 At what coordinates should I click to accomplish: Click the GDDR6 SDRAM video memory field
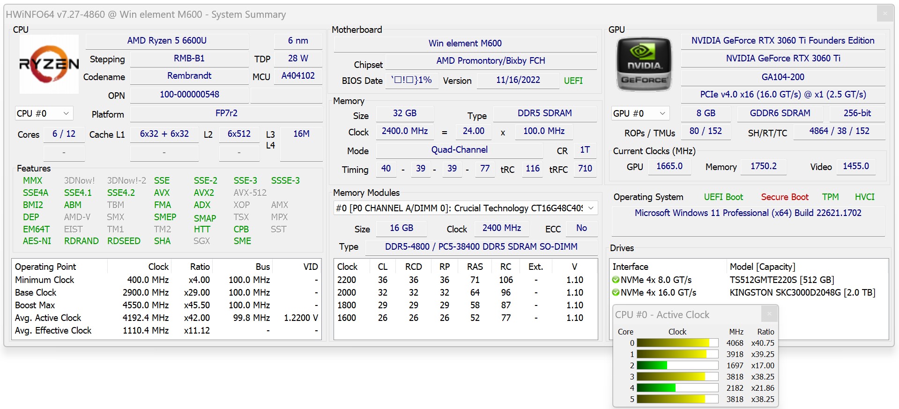pos(780,113)
